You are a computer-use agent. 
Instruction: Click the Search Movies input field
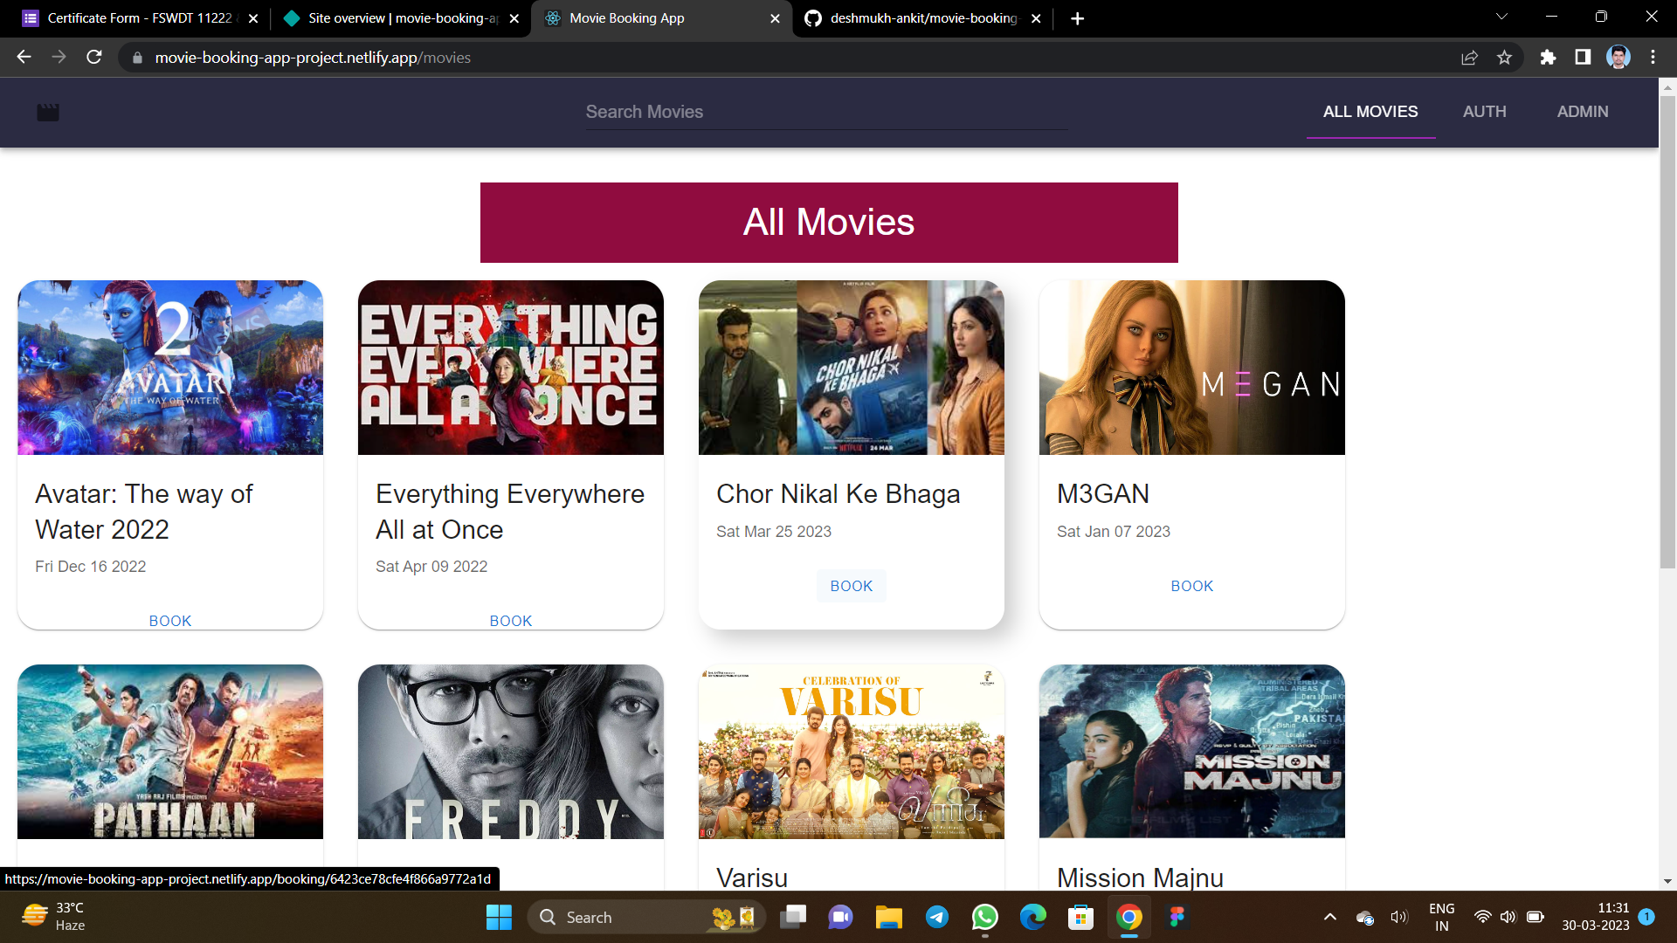tap(825, 111)
